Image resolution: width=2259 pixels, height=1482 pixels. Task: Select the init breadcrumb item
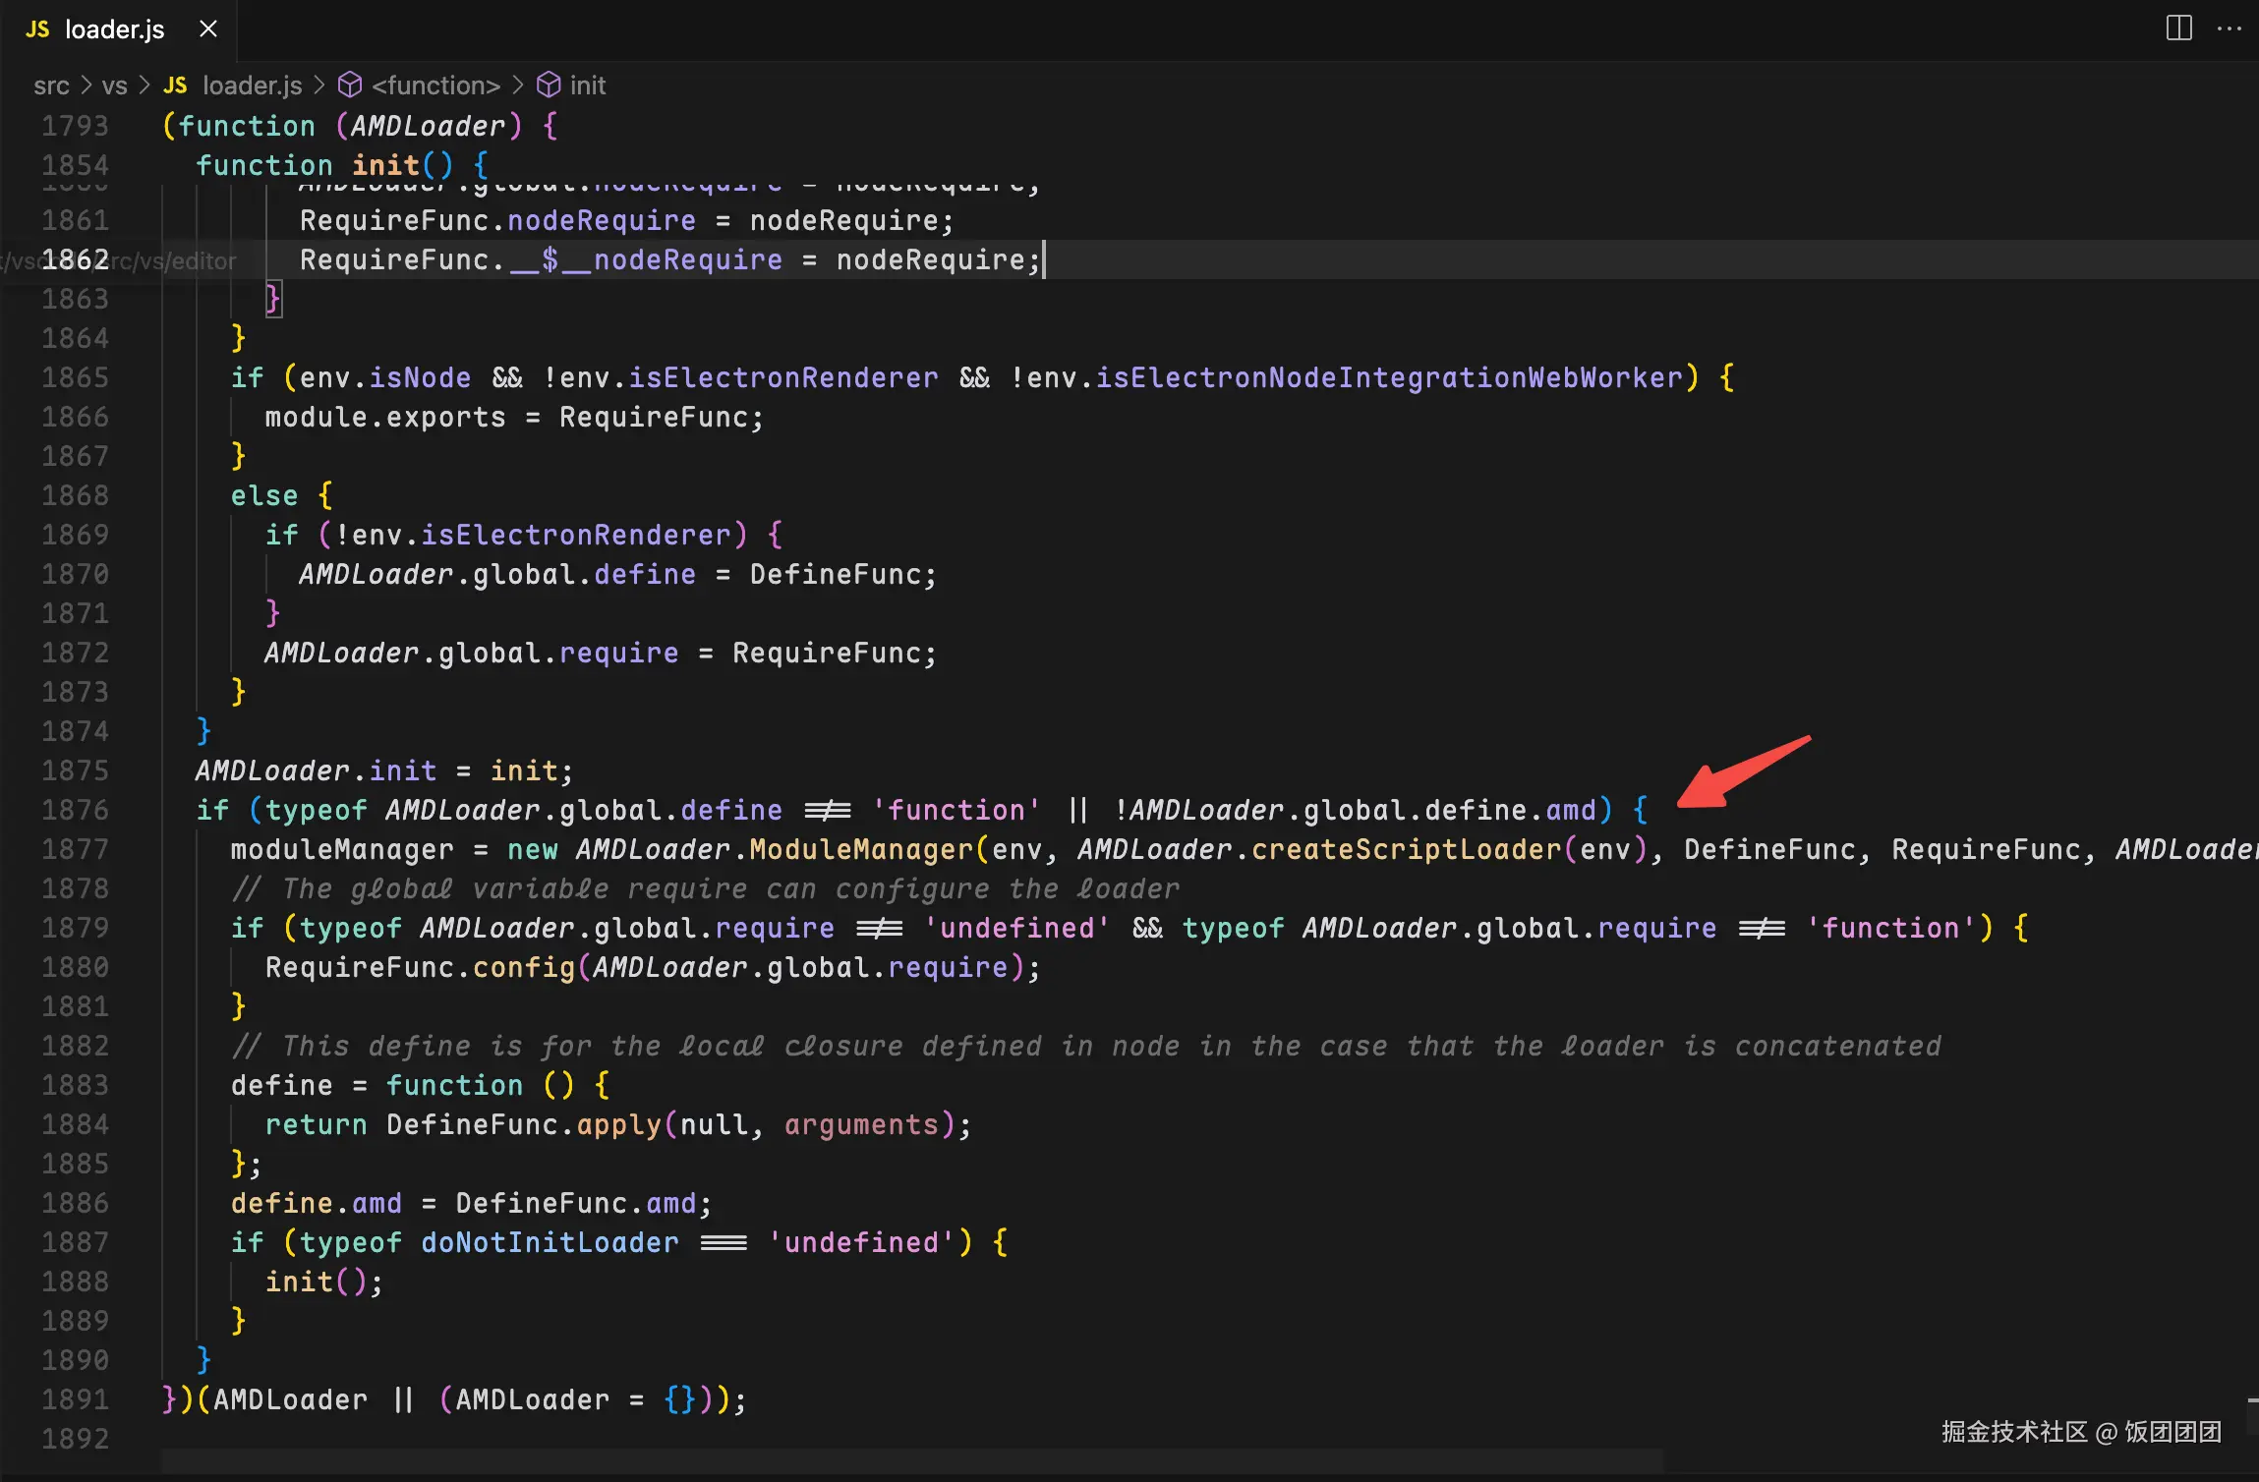tap(587, 85)
